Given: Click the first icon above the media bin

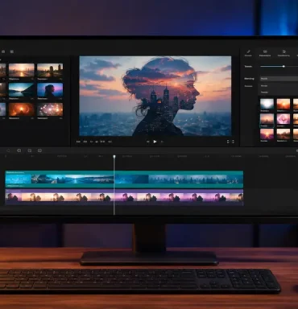Looking at the screenshot, I should point(3,51).
